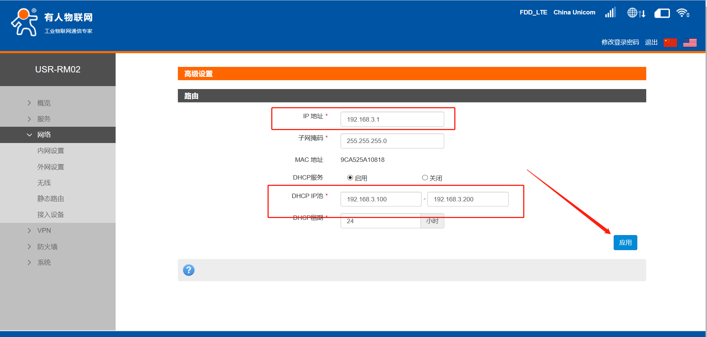Click the blue help question mark icon

click(189, 270)
